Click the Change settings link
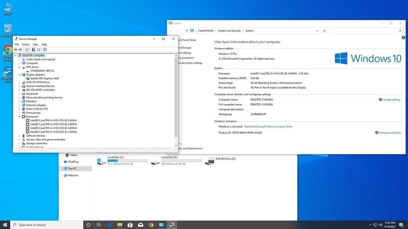408x229 pixels. coord(391,100)
